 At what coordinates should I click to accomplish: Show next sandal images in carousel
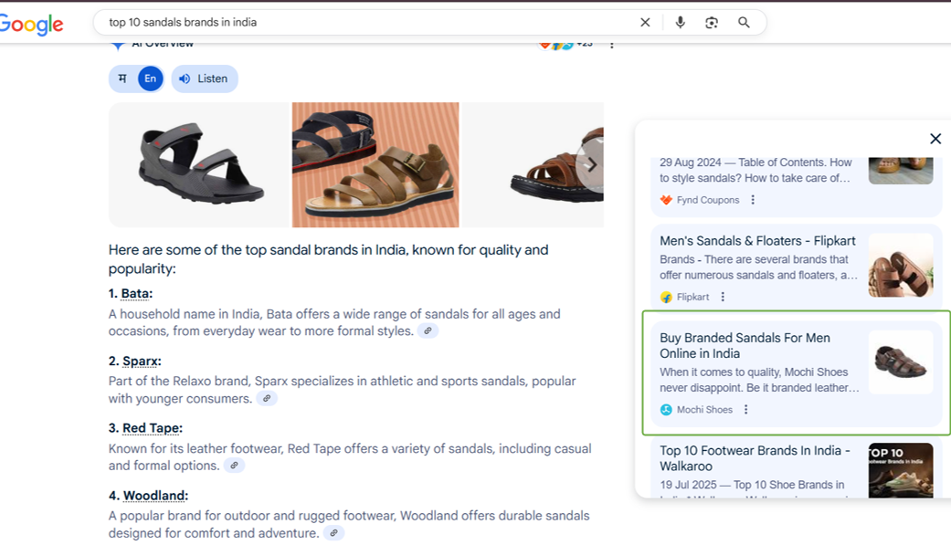[590, 165]
